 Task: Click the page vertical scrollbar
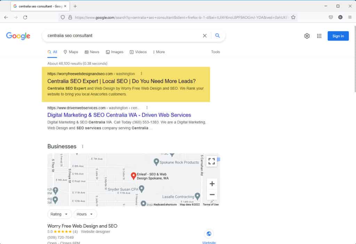355,59
